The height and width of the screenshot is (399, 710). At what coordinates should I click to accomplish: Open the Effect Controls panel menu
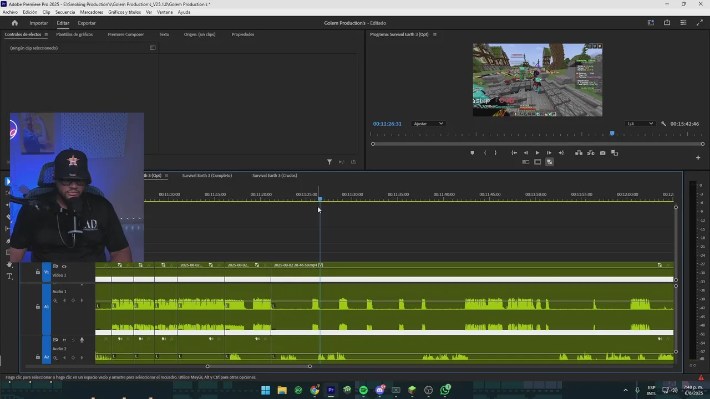tap(46, 34)
